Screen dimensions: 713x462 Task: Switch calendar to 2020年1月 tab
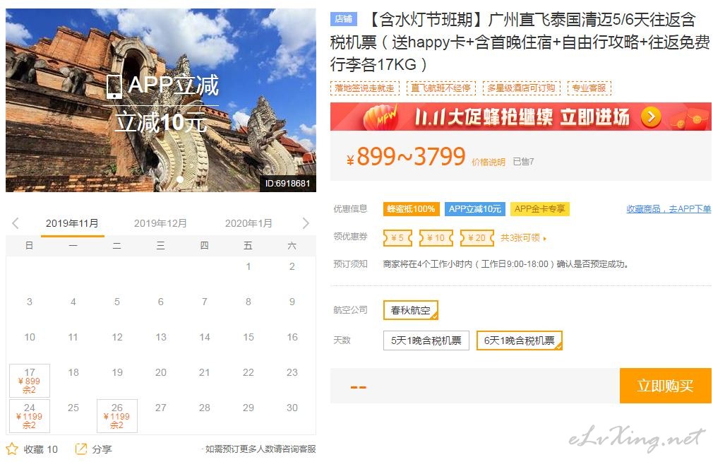click(248, 223)
